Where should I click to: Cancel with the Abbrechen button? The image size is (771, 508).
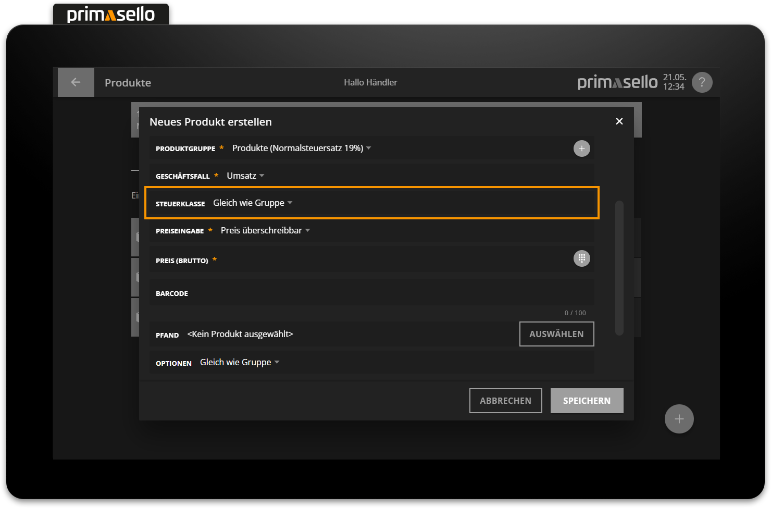(x=505, y=401)
